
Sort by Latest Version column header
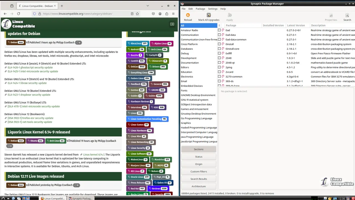click(x=296, y=25)
